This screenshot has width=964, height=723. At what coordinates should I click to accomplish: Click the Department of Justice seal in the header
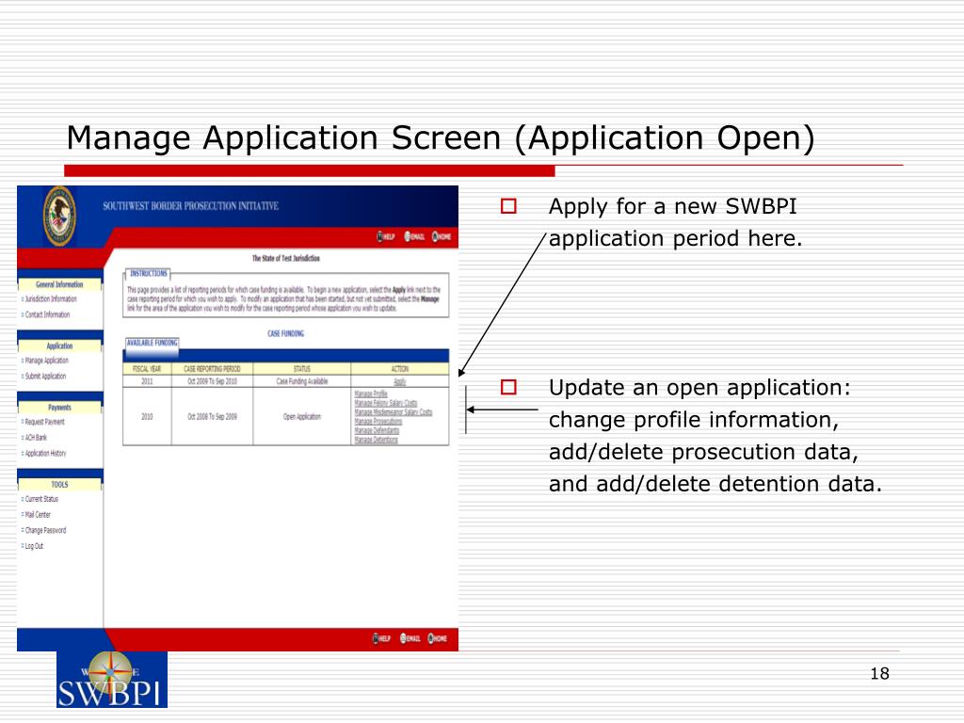pos(59,217)
